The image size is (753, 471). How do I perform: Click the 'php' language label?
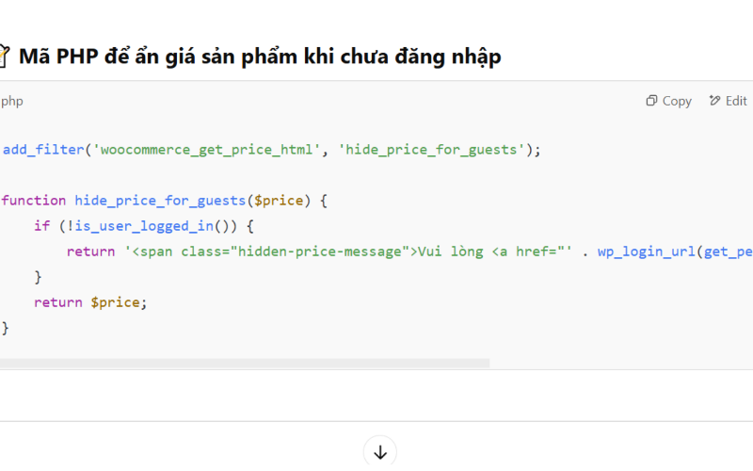click(12, 102)
